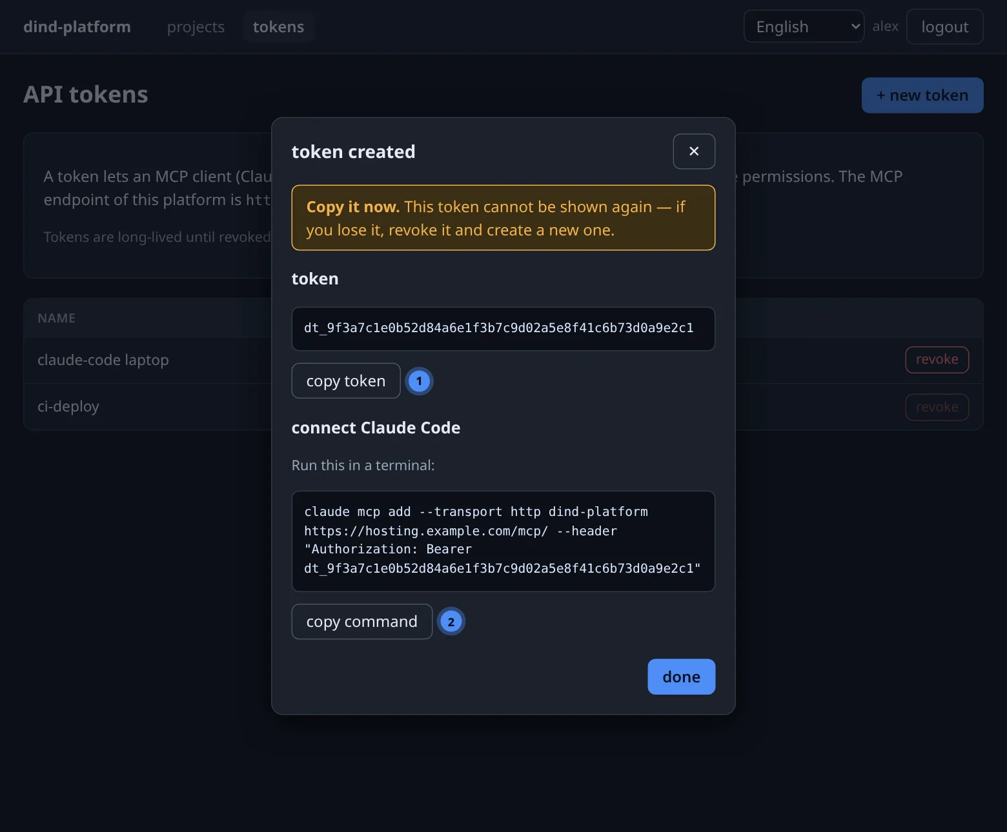The image size is (1007, 832).
Task: Revoke the ci-deploy token
Action: coord(937,407)
